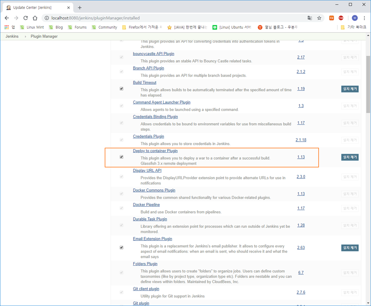The image size is (371, 306).
Task: Expand the breadcrumb arrow after Jenkins
Action: [25, 36]
